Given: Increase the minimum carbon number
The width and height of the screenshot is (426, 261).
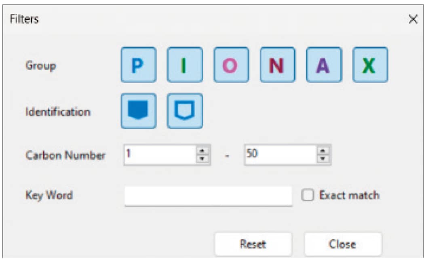Looking at the screenshot, I should pos(203,151).
